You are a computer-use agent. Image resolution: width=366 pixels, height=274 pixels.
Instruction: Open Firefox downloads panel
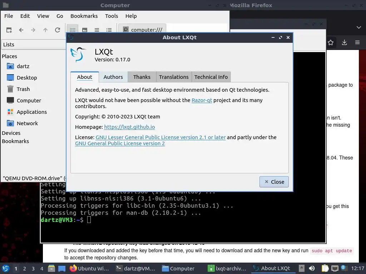(344, 43)
